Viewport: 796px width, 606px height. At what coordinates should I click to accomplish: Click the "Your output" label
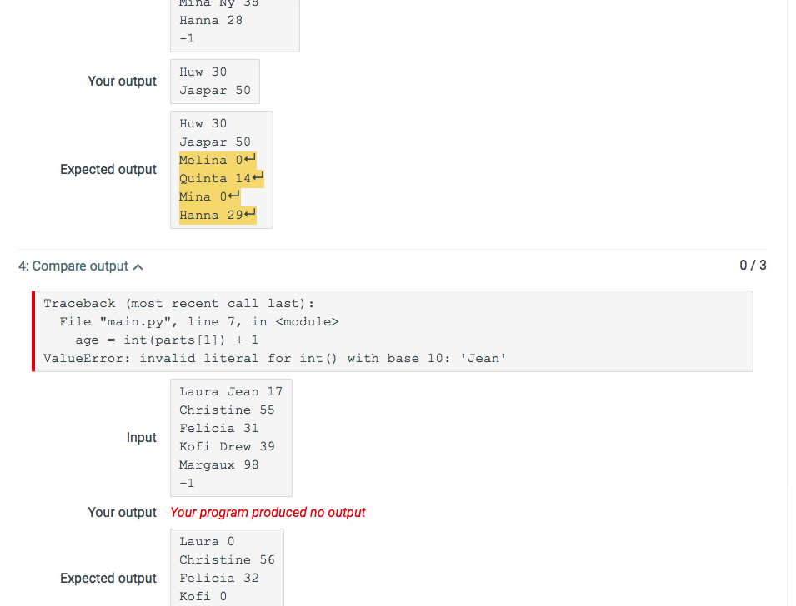[x=122, y=512]
